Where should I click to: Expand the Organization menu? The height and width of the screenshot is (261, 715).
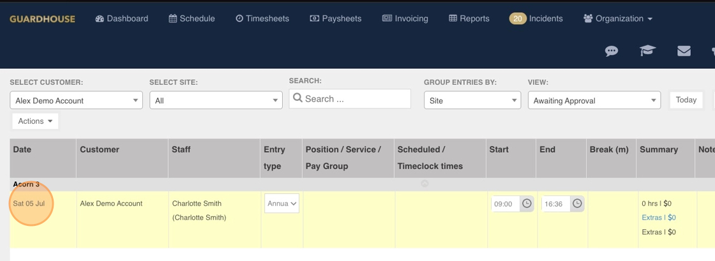(x=618, y=19)
